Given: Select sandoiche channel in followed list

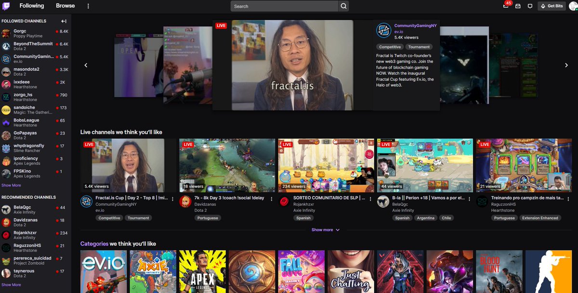Looking at the screenshot, I should (35, 110).
